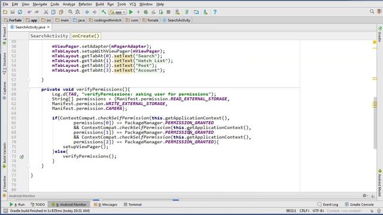Toggle the Favorites tool window
Image resolution: width=383 pixels, height=215 pixels.
click(x=4, y=186)
